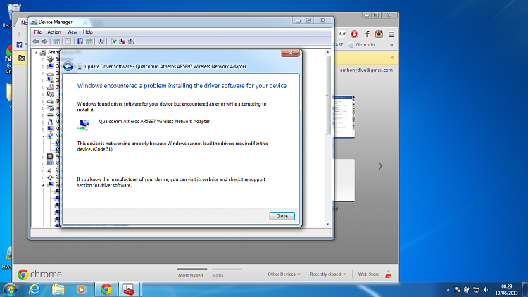Viewport: 528px width, 297px height.
Task: Click anthonydluu@gmail.com on Chrome new tab page
Action: coord(366,70)
